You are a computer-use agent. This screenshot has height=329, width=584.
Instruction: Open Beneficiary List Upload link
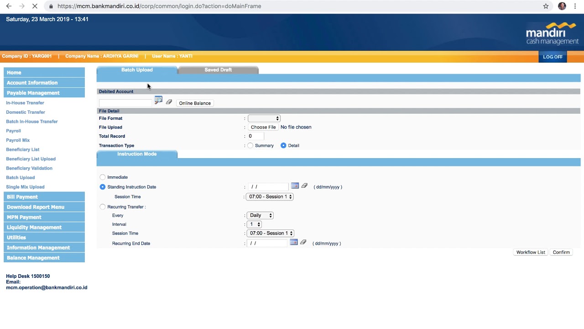(x=31, y=159)
